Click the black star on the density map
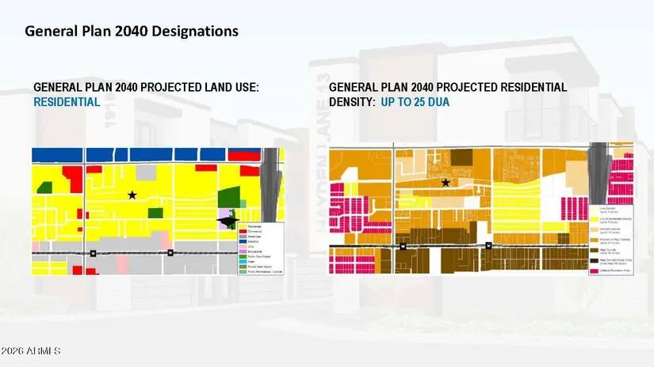 pos(446,183)
